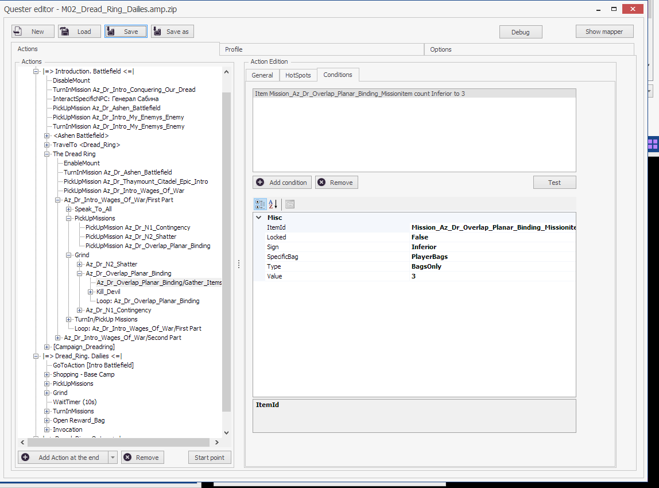Expand the Open Reward_Bag node

pyautogui.click(x=47, y=420)
